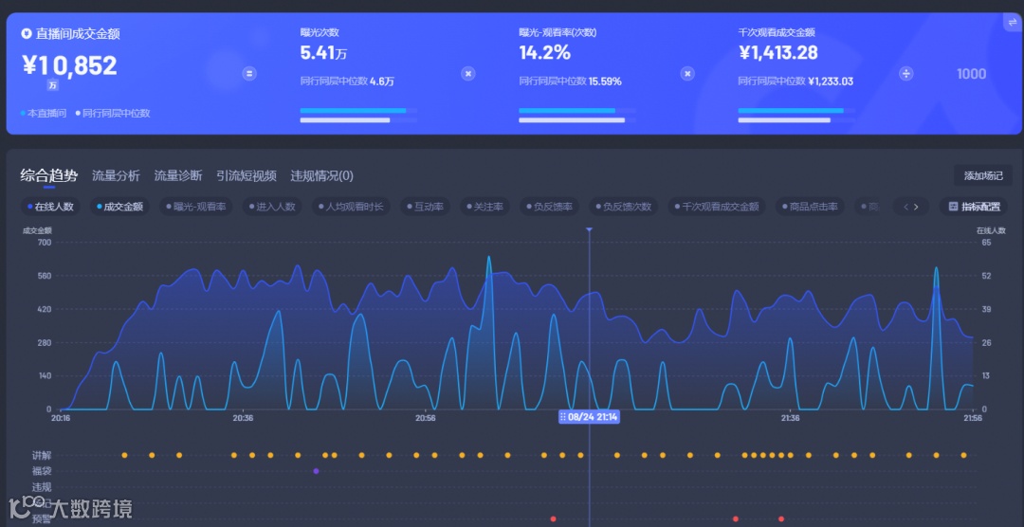This screenshot has width=1024, height=527.
Task: Show more metrics with right chevron
Action: (916, 207)
